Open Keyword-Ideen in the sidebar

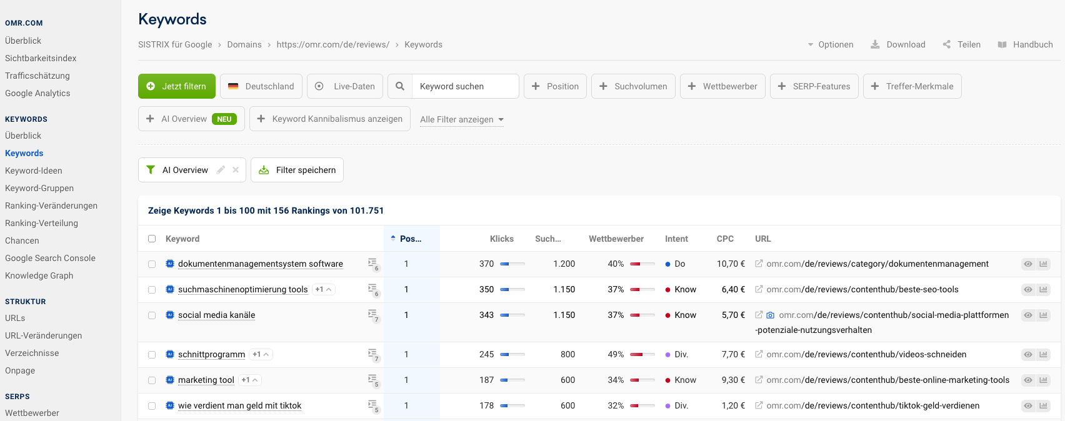[x=34, y=171]
